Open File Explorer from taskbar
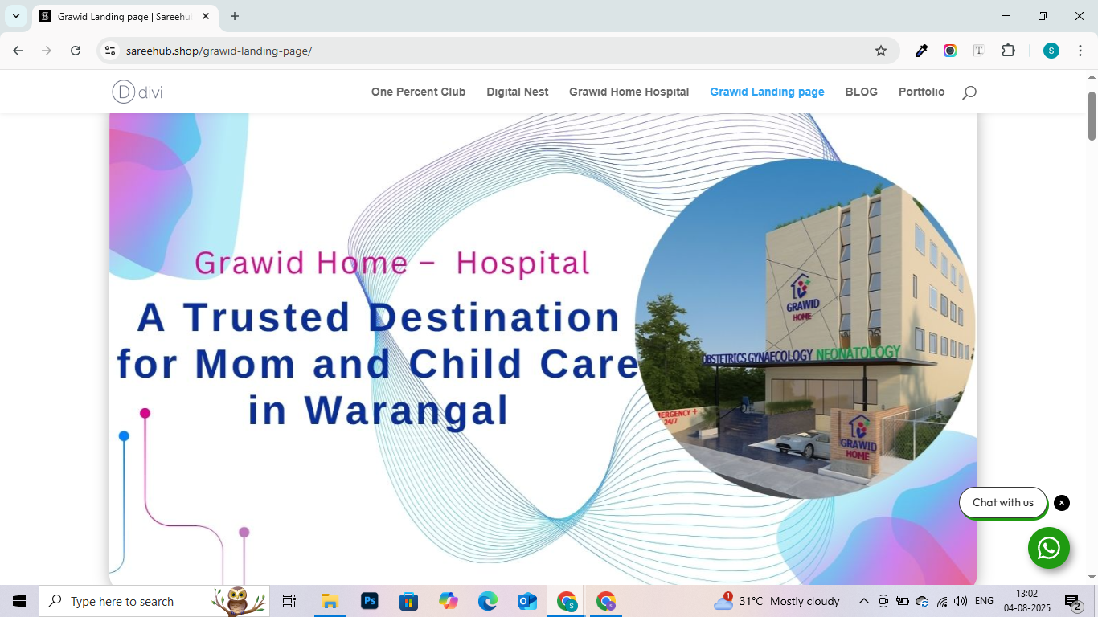This screenshot has height=617, width=1098. [x=330, y=601]
